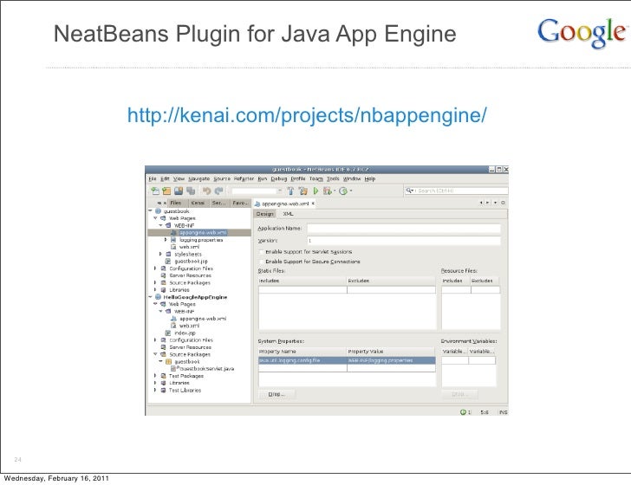
Task: Select guestbookservlet.java file in tree
Action: pos(206,368)
